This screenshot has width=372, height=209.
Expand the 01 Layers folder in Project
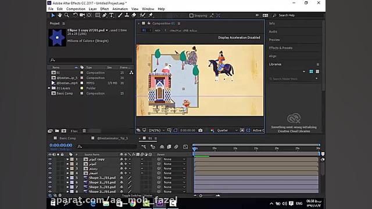[49, 88]
